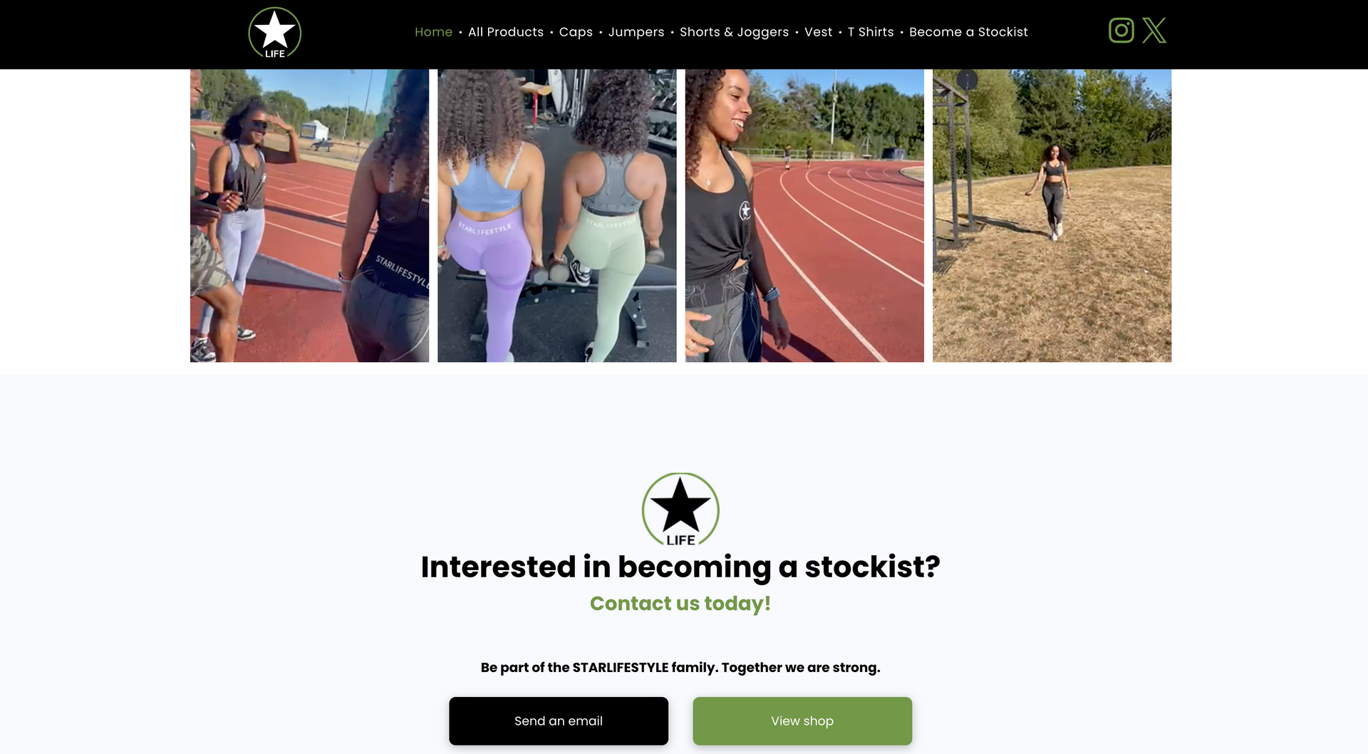1368x754 pixels.
Task: Click the Contact us today! text
Action: click(680, 604)
